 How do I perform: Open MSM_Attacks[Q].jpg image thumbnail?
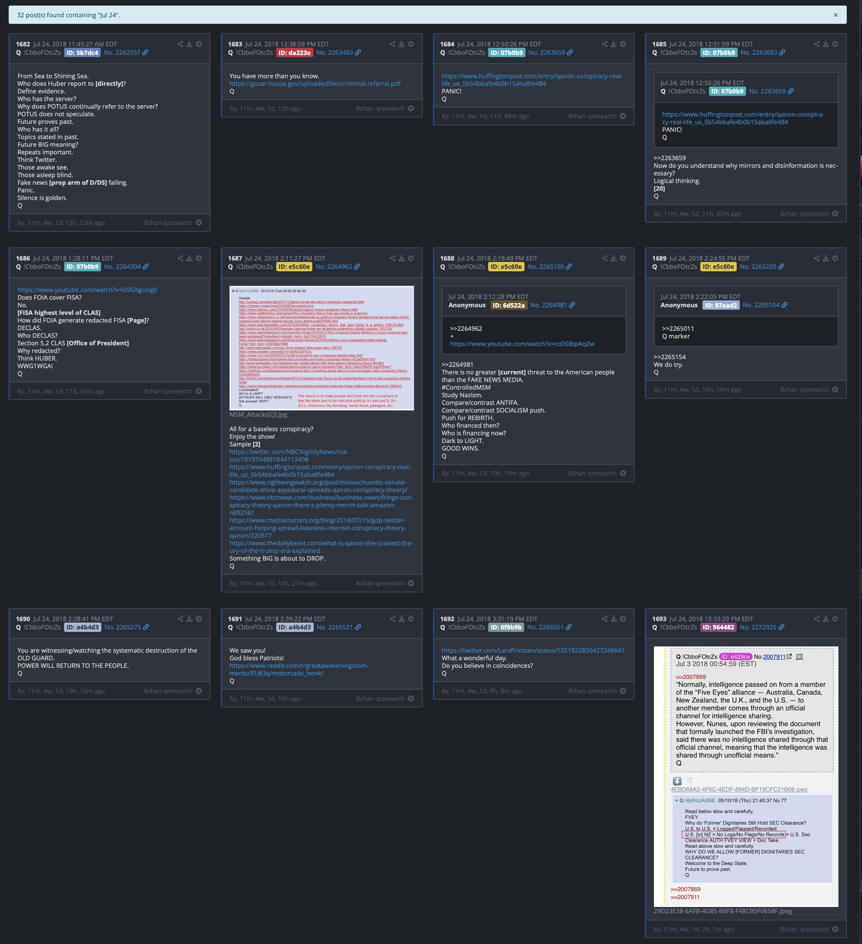[322, 348]
